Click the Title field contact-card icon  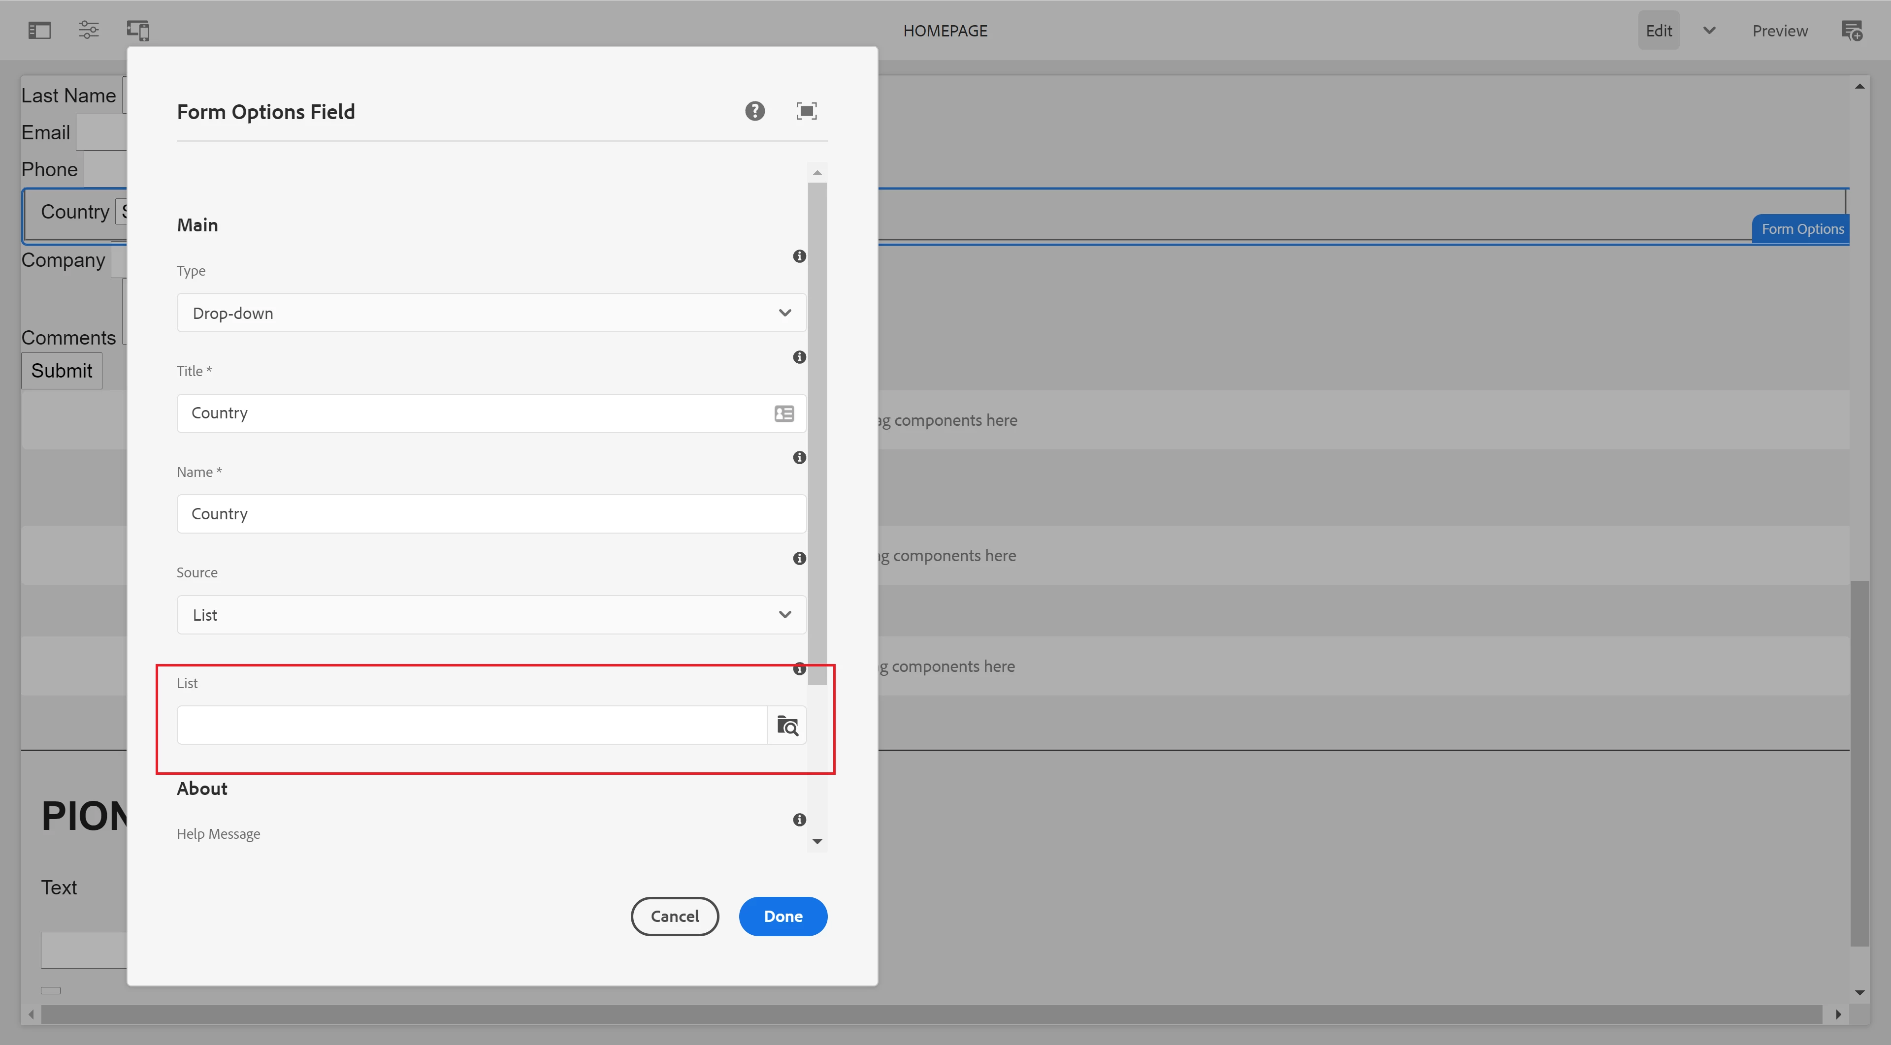coord(784,413)
